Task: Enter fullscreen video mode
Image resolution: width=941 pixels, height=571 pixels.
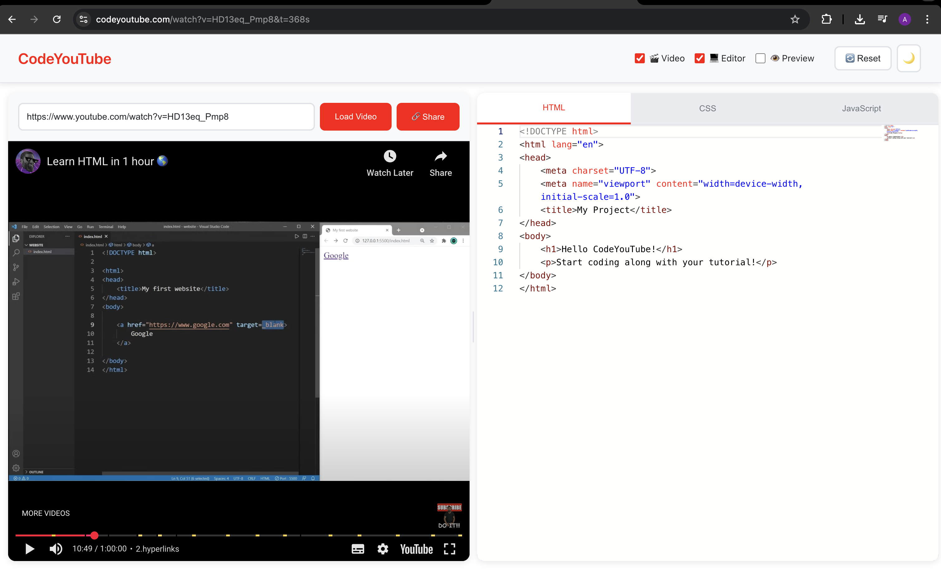Action: click(450, 549)
